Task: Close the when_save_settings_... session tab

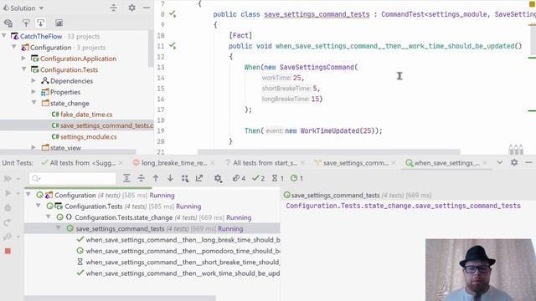Action: click(485, 163)
